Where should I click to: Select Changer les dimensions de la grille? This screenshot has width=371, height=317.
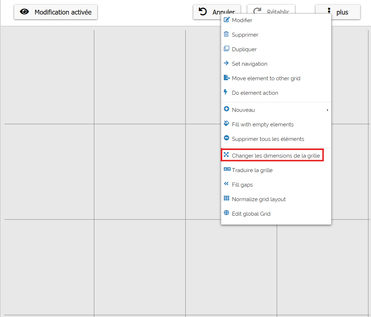[x=276, y=155]
